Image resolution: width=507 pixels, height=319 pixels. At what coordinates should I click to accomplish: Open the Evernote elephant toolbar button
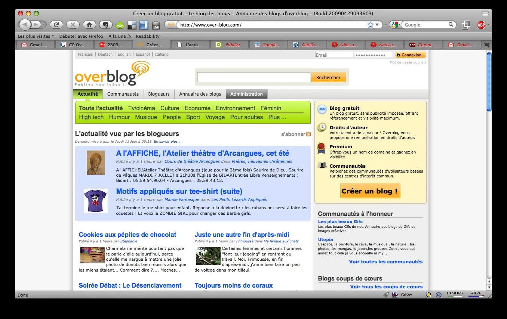pyautogui.click(x=106, y=25)
